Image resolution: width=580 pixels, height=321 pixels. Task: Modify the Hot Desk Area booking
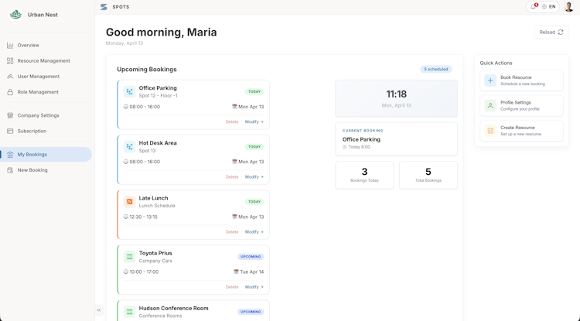click(x=254, y=177)
